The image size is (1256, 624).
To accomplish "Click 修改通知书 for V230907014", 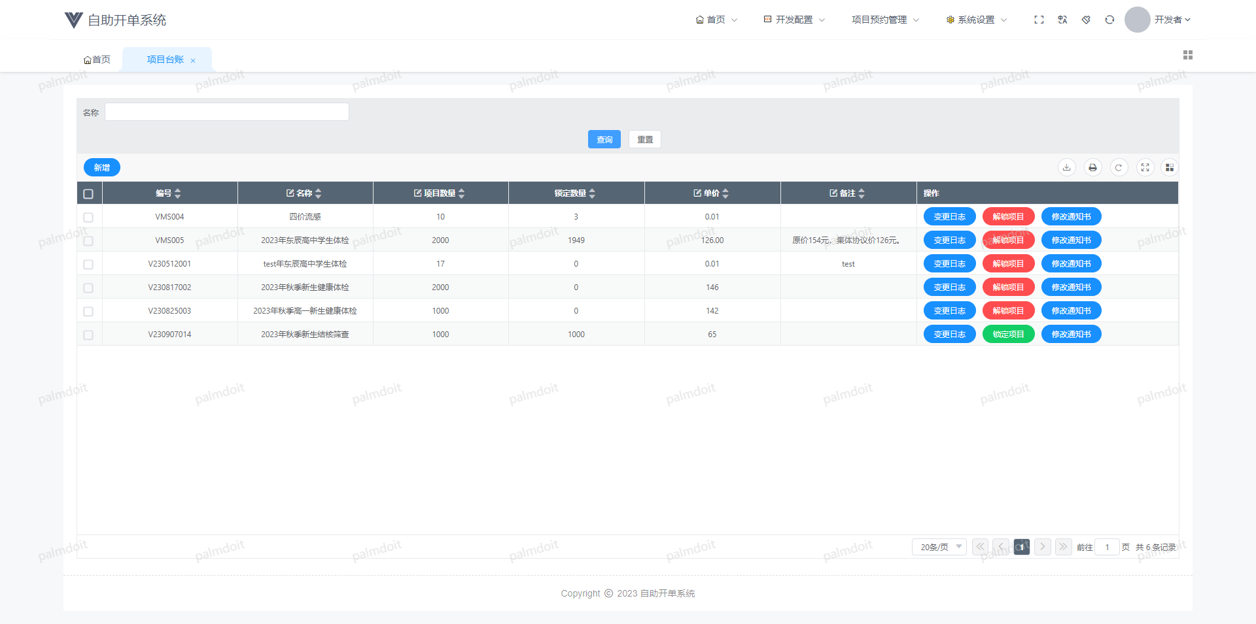I will (1071, 334).
